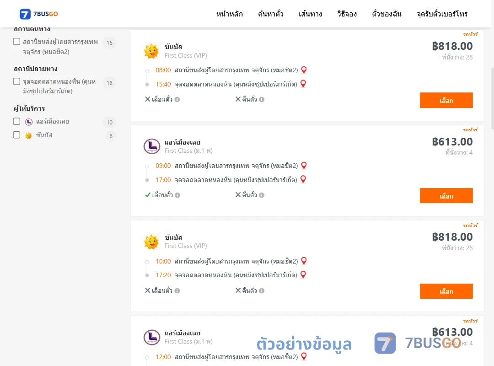Click the ที่นั่งว่าง: 4 text on 09:00 trip
The height and width of the screenshot is (366, 494).
(x=459, y=152)
